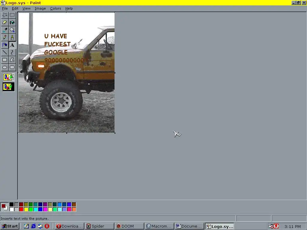Image resolution: width=307 pixels, height=230 pixels.
Task: Switch to the Document taskbar window
Action: (x=189, y=226)
